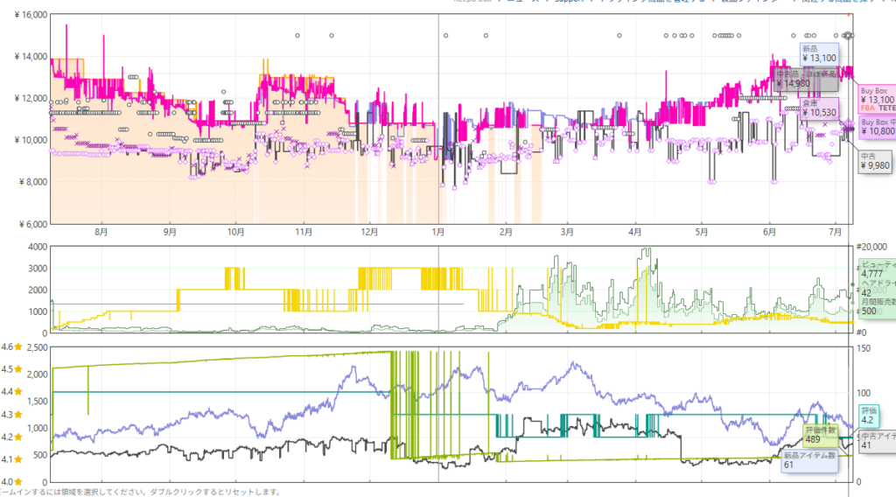Click the 4.4 star rating axis icon

(x=19, y=391)
